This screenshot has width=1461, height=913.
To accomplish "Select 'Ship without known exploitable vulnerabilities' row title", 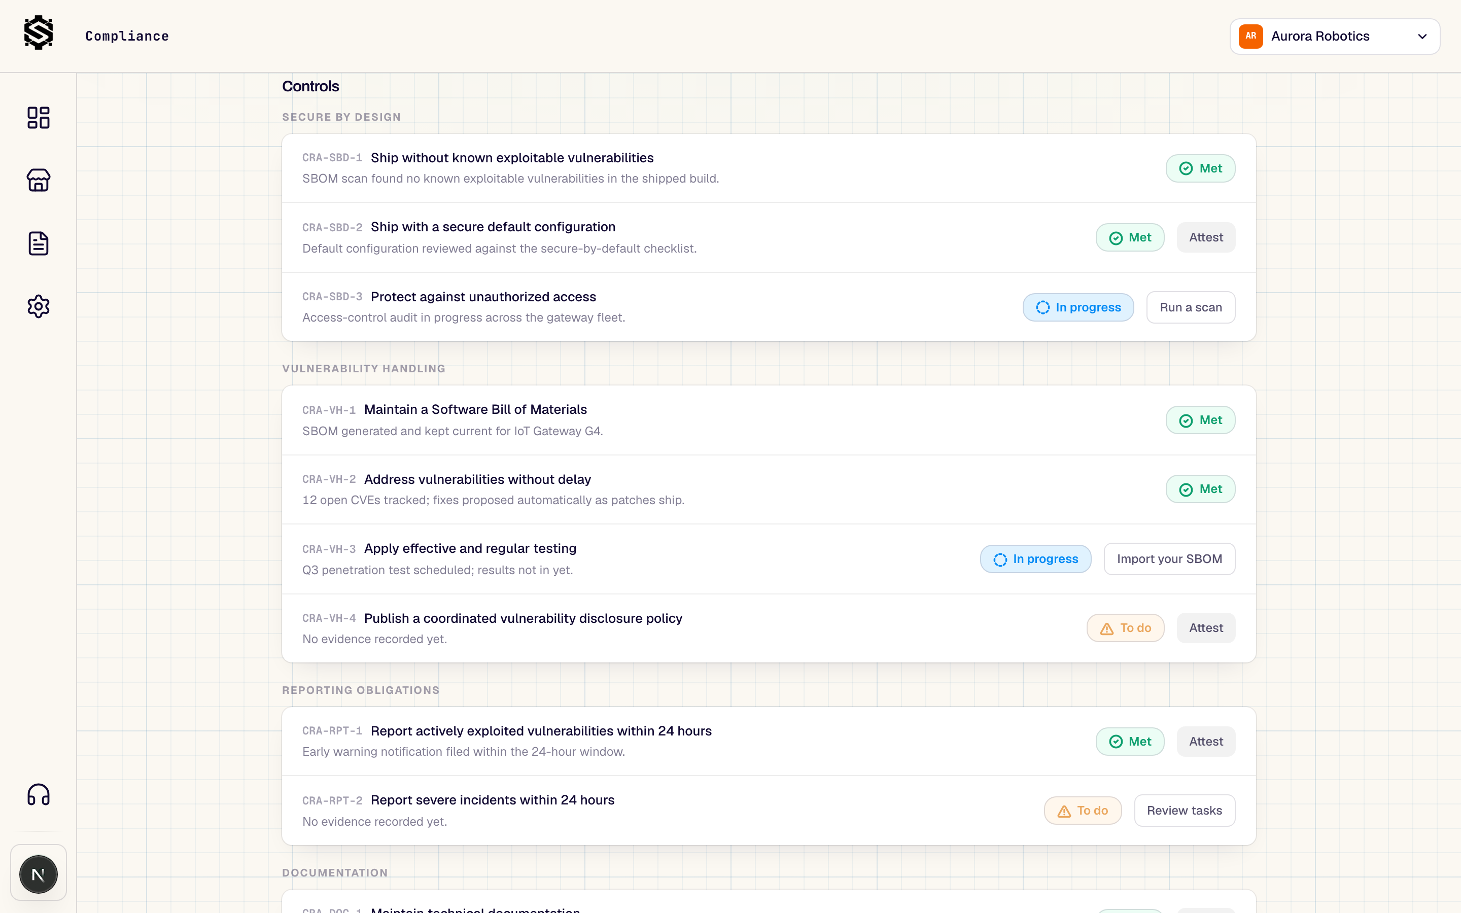I will pyautogui.click(x=512, y=158).
